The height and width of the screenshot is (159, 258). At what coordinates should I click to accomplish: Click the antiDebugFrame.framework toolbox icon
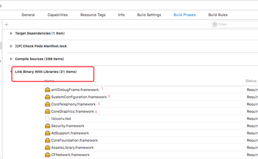(x=47, y=90)
